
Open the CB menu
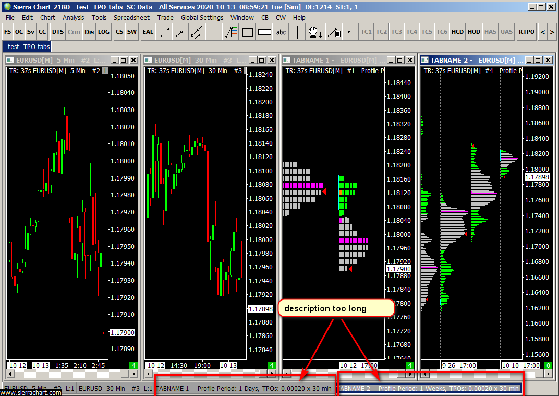(x=265, y=18)
